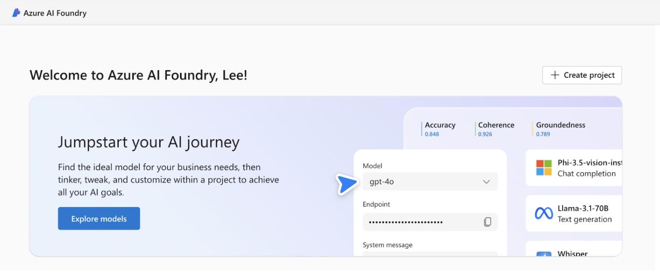
Task: Select the Groundedness metric
Action: click(x=560, y=129)
